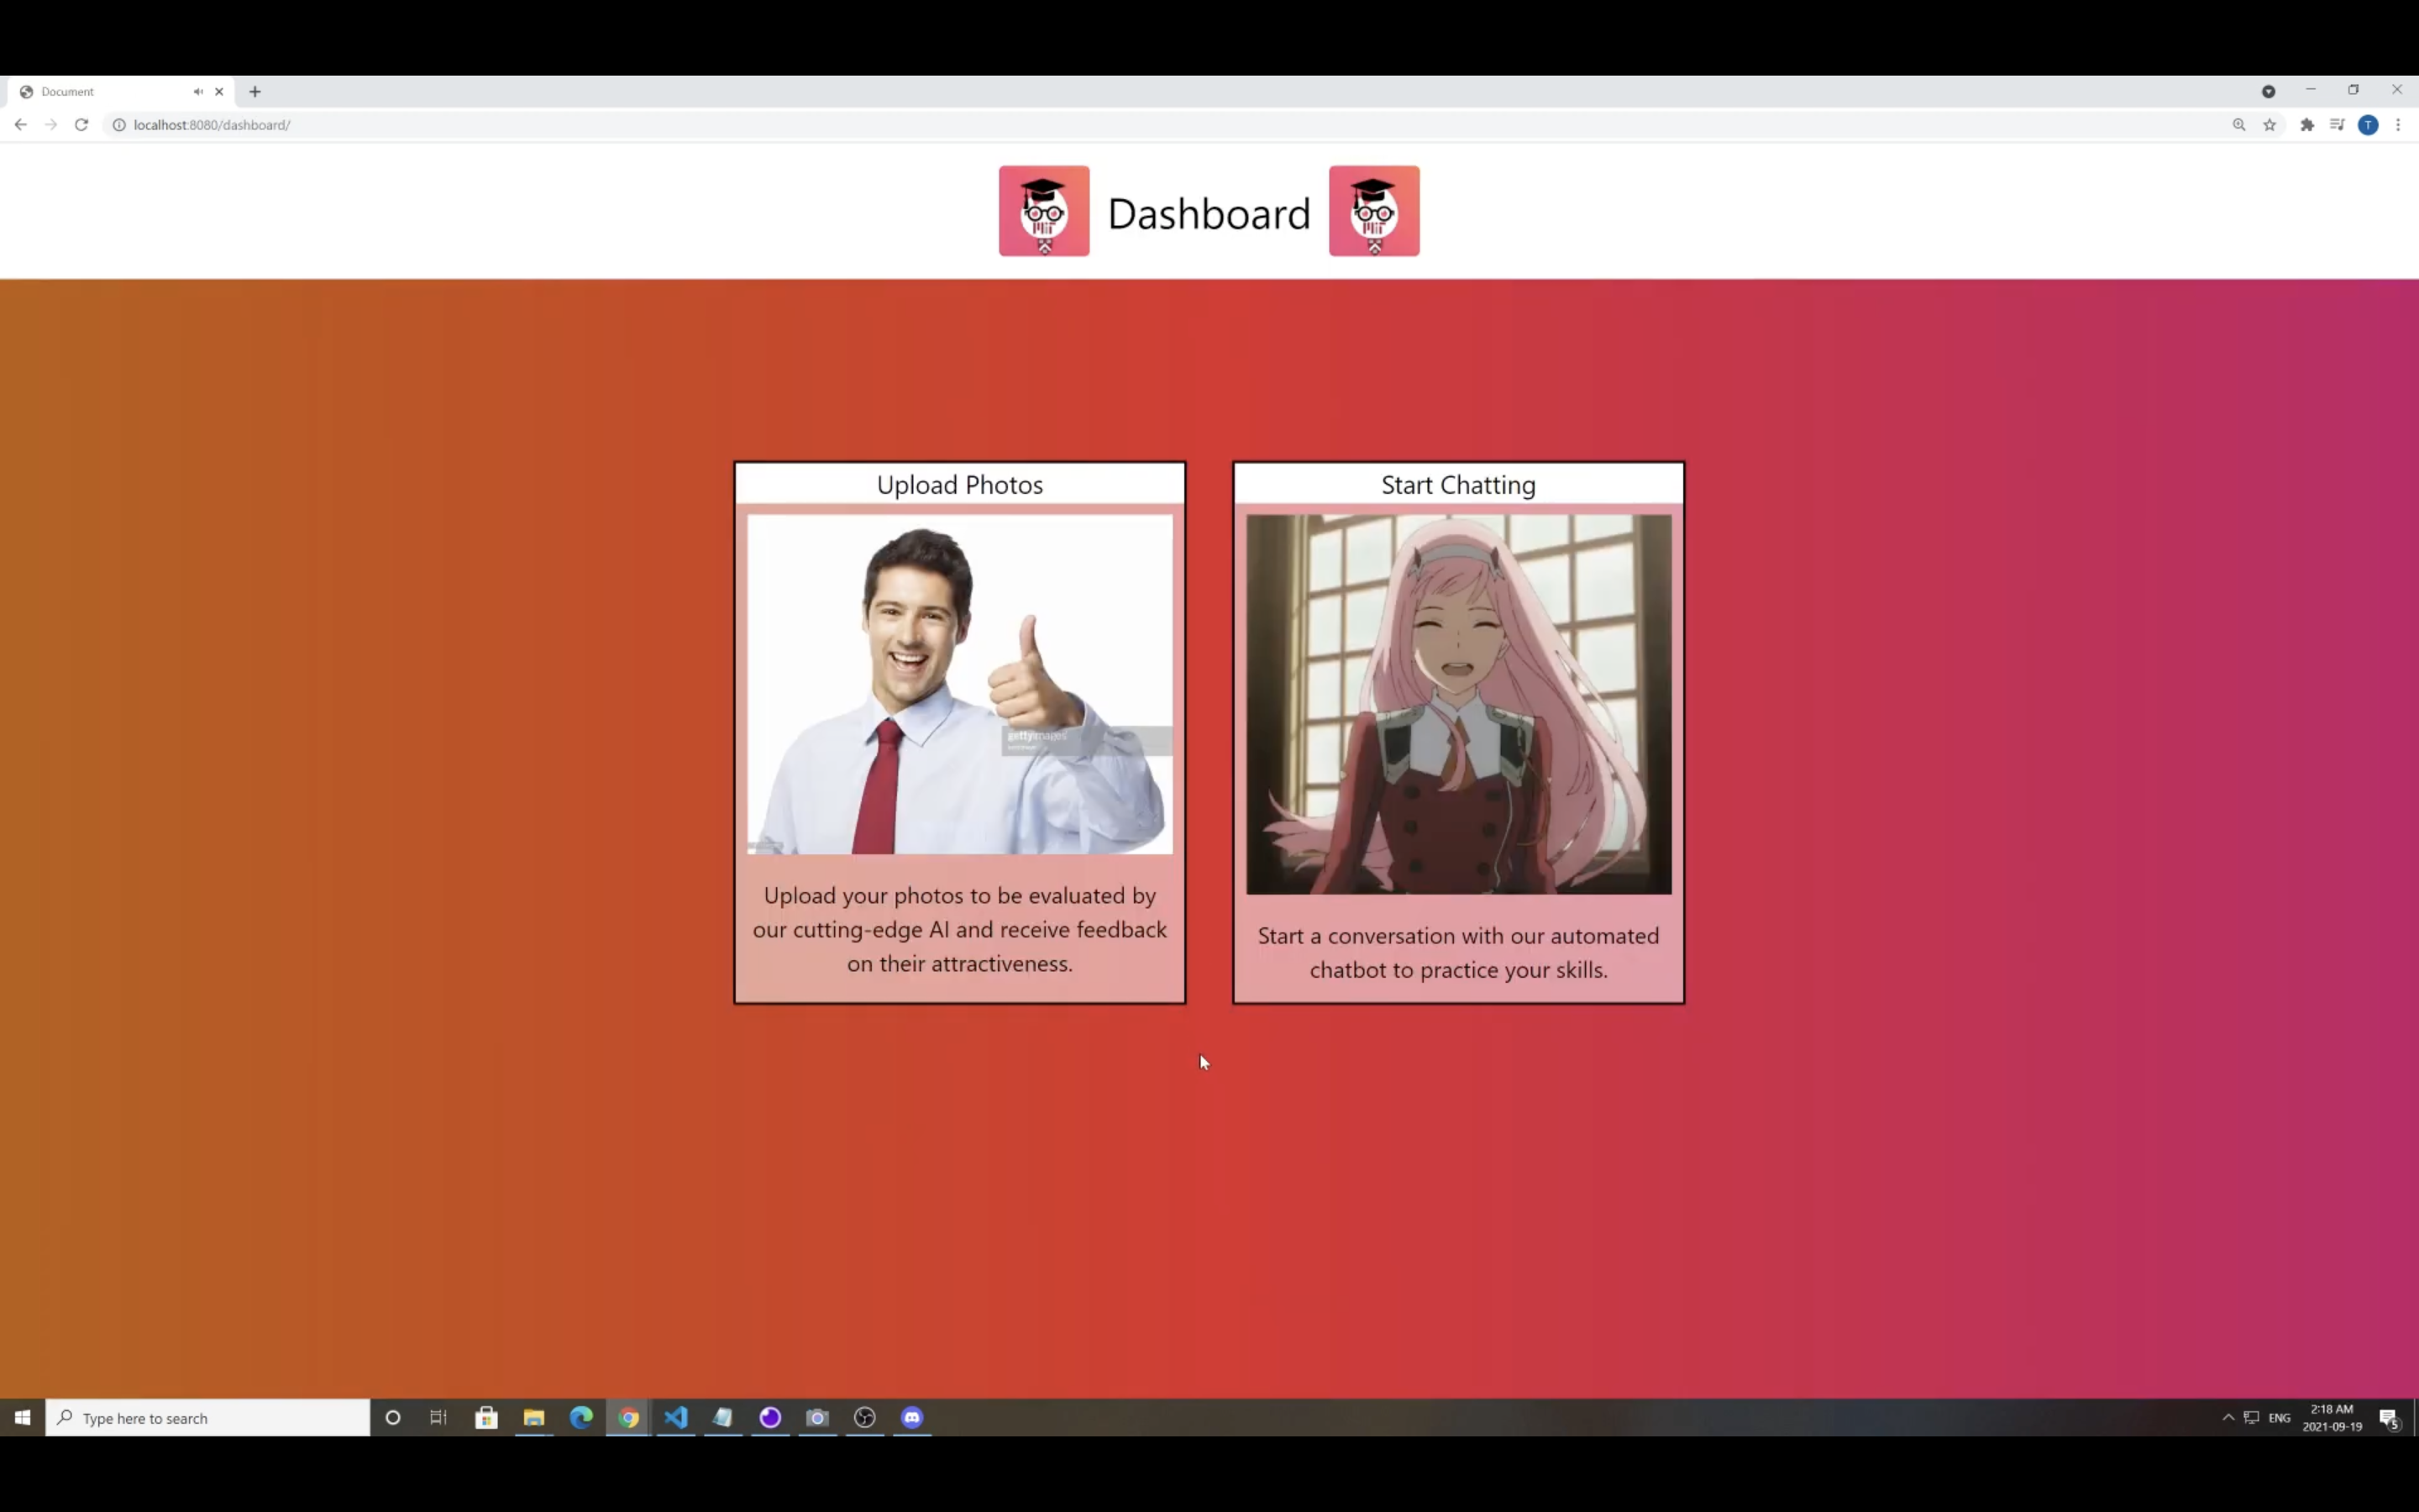Mute the Document tab audio
2419x1512 pixels.
click(x=198, y=92)
